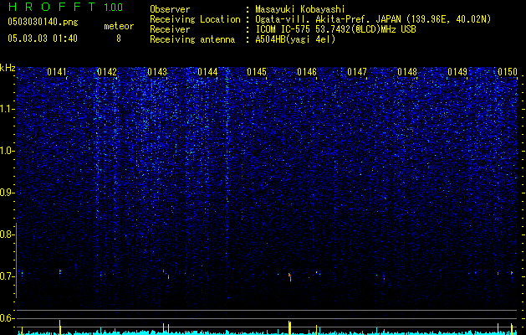526x335 pixels.
Task: Click the Receiving Location label
Action: 195,19
